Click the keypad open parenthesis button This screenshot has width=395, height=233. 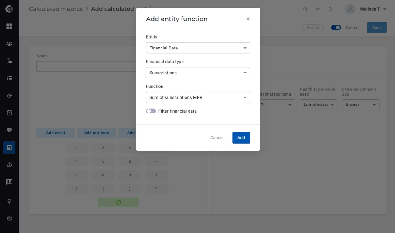(x=103, y=189)
